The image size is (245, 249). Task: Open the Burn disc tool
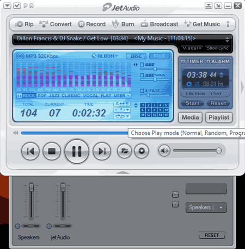click(123, 24)
